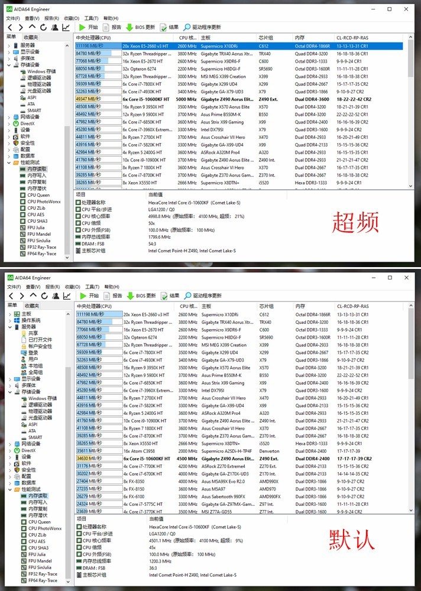Sort by 芯片组 column in the 超频 window

[274, 38]
